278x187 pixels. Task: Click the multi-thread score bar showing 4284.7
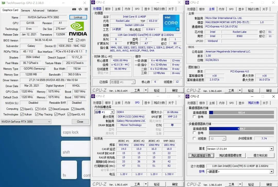coord(241,129)
